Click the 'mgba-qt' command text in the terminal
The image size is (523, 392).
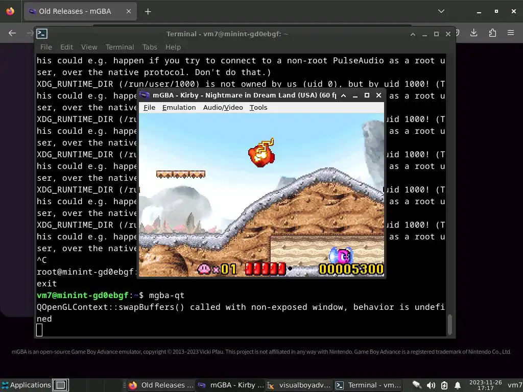(x=167, y=296)
